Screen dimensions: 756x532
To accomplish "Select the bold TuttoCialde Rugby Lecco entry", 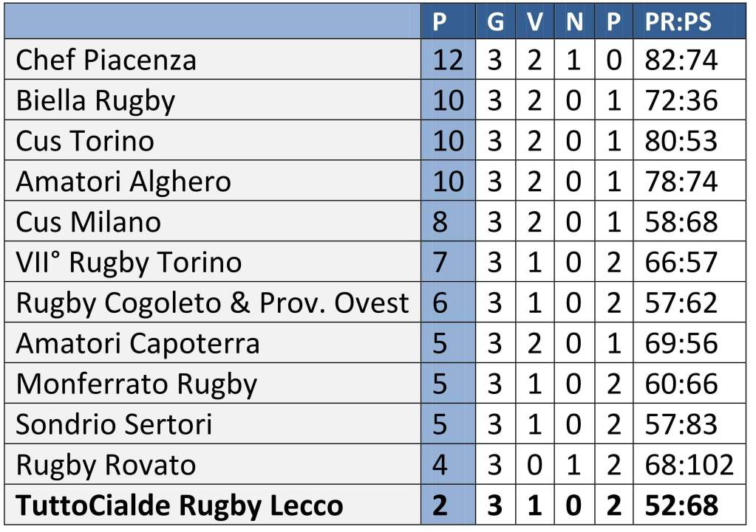I will 180,506.
